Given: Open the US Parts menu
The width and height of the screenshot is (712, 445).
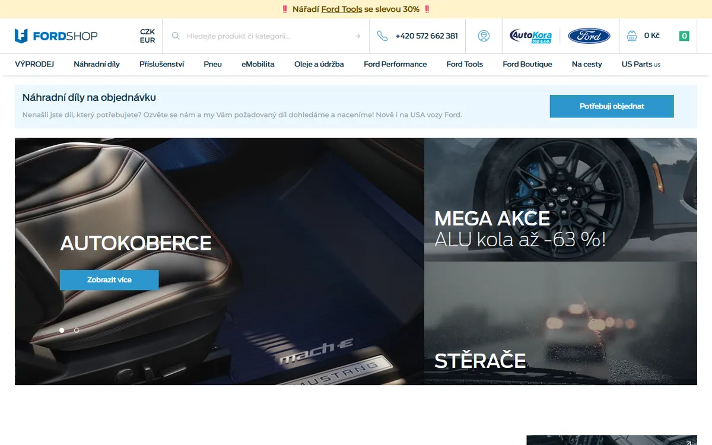Looking at the screenshot, I should pyautogui.click(x=641, y=64).
